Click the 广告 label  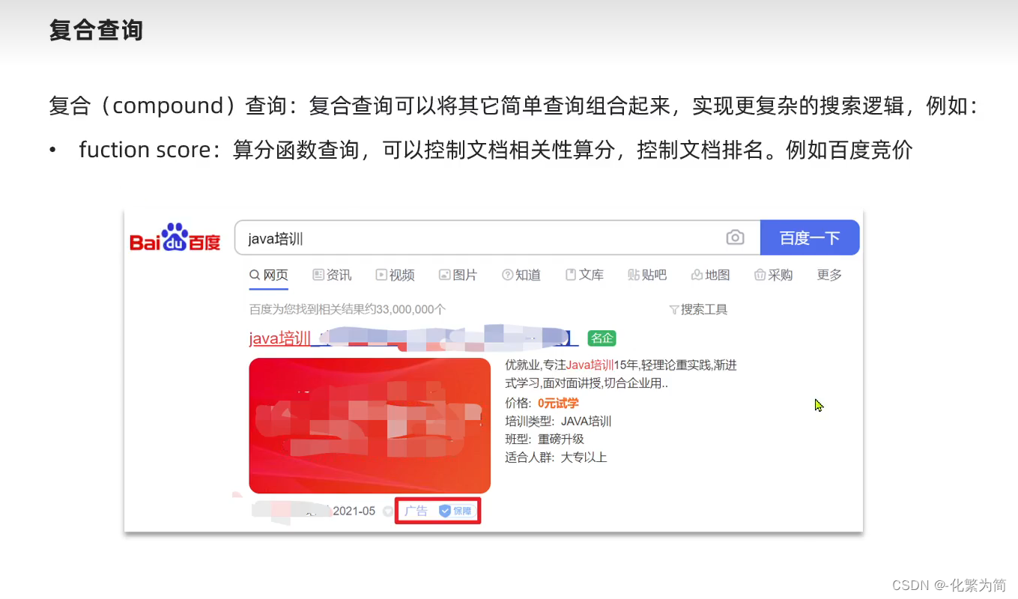pos(416,511)
